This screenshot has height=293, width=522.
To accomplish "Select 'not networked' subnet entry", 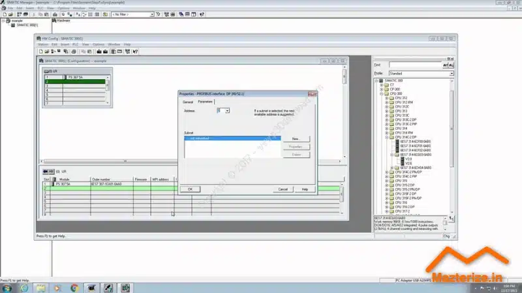I will 232,138.
